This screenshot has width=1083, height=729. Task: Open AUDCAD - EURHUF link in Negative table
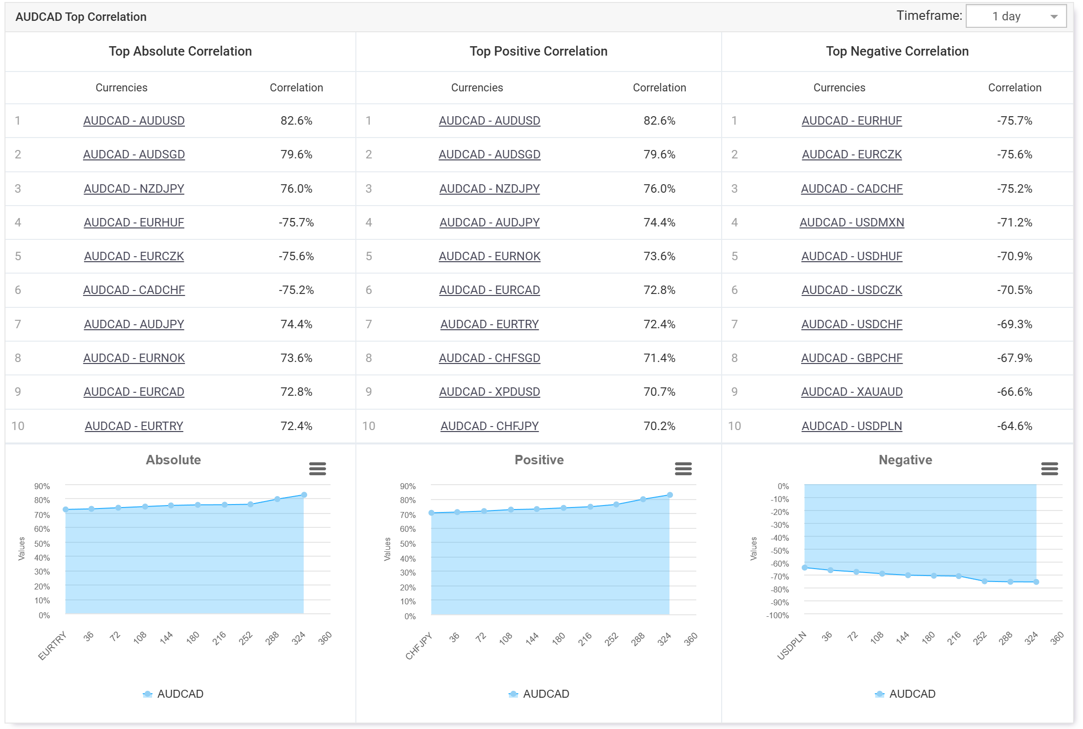(851, 121)
